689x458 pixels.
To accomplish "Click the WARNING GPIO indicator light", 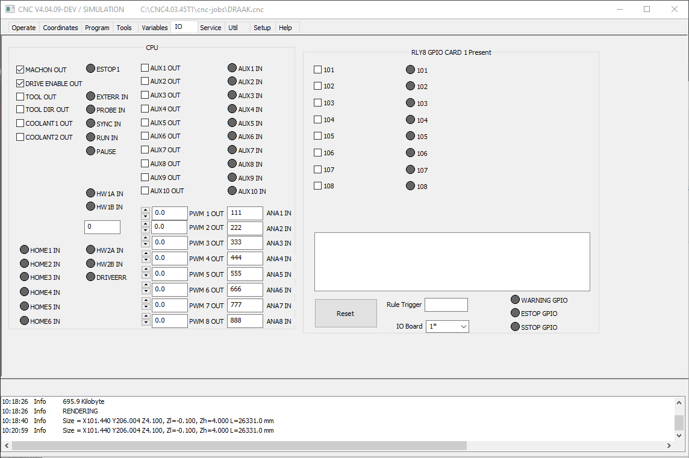I will click(x=515, y=300).
